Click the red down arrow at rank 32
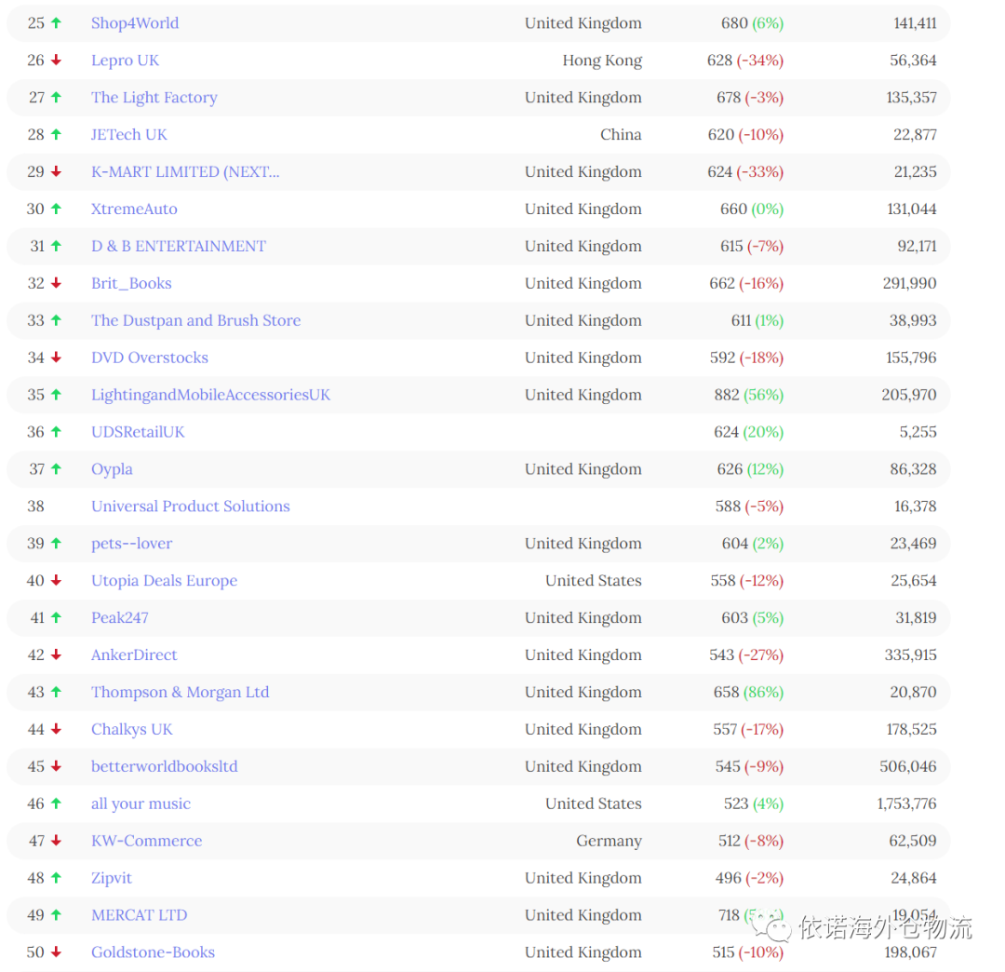1005x972 pixels. tap(57, 283)
